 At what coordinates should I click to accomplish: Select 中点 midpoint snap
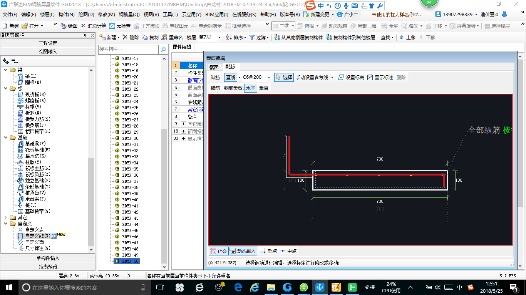pyautogui.click(x=289, y=251)
